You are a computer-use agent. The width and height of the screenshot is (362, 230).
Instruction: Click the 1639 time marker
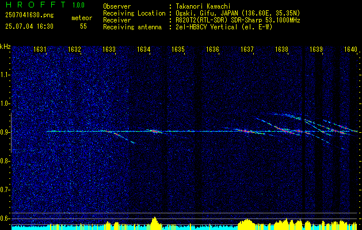pos(316,49)
